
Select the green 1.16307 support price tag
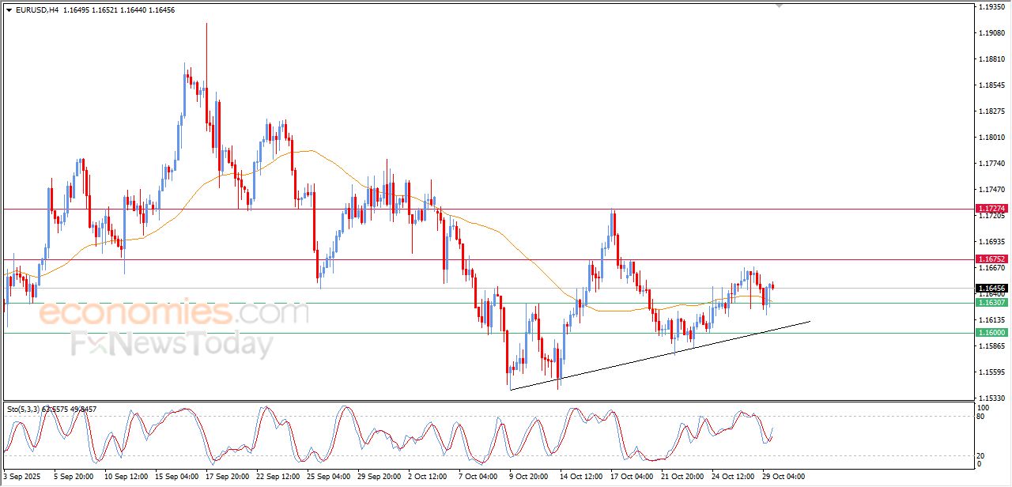[x=991, y=303]
